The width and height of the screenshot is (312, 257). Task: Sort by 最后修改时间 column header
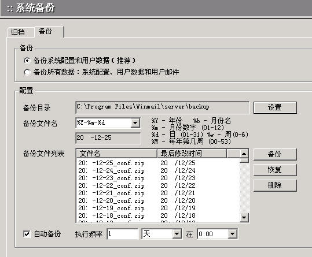[192, 154]
